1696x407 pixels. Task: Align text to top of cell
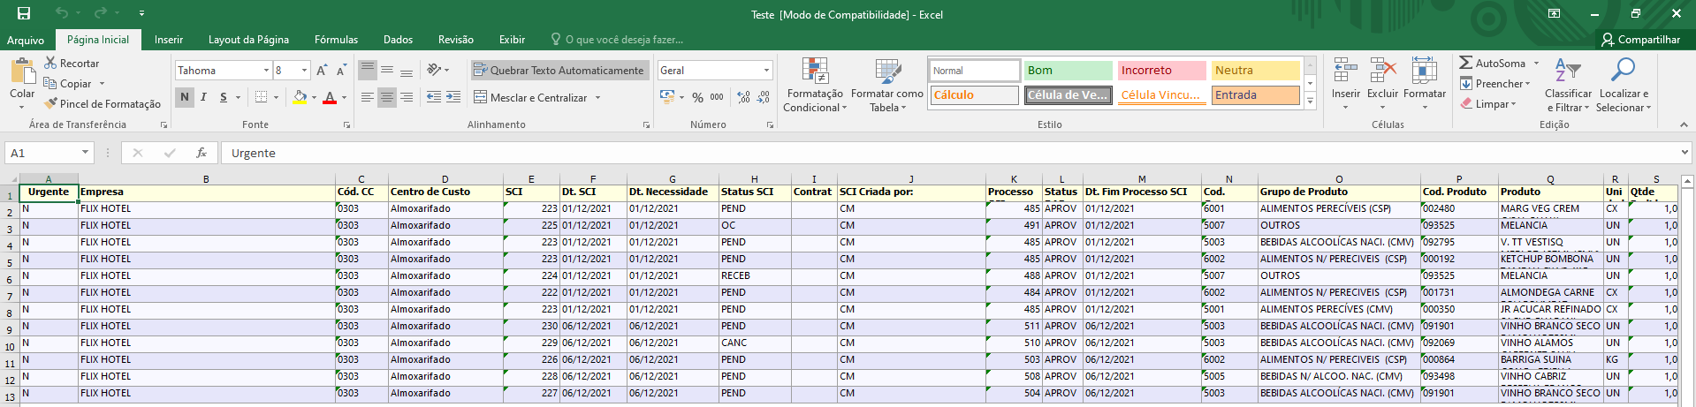click(x=368, y=70)
